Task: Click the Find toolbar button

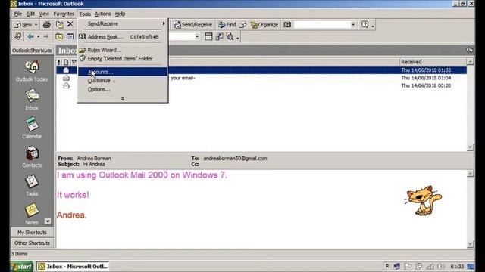Action: (227, 25)
